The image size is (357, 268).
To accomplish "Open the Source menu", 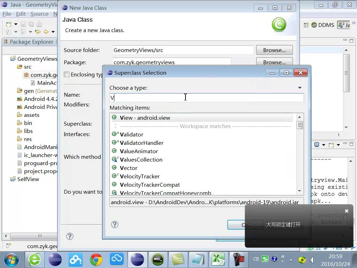I will (x=39, y=14).
